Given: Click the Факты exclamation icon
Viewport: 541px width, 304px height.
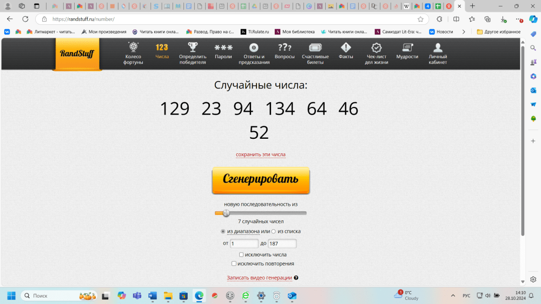Looking at the screenshot, I should [x=346, y=47].
